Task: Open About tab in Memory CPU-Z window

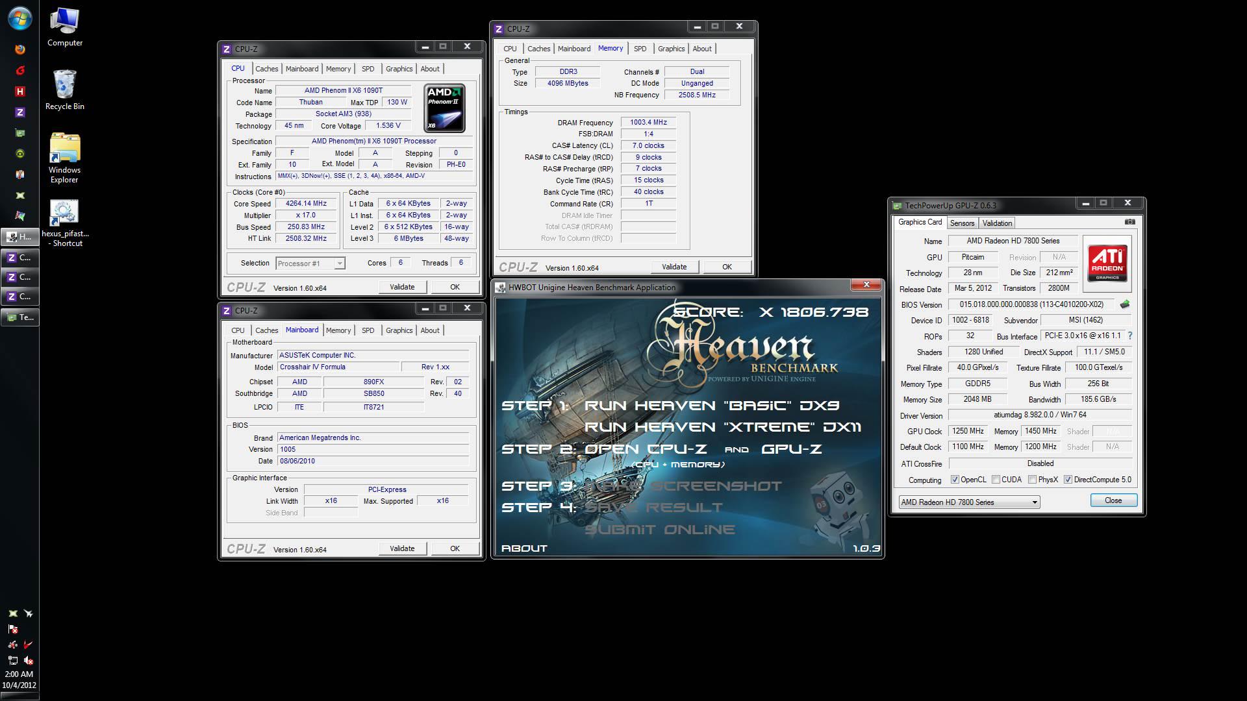Action: [701, 49]
